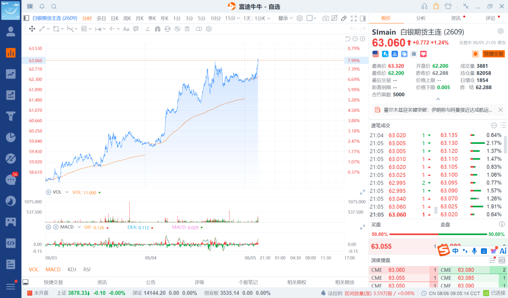Viewport: 508px width, 298px height.
Task: Open tick trades more options icon
Action: point(494,125)
